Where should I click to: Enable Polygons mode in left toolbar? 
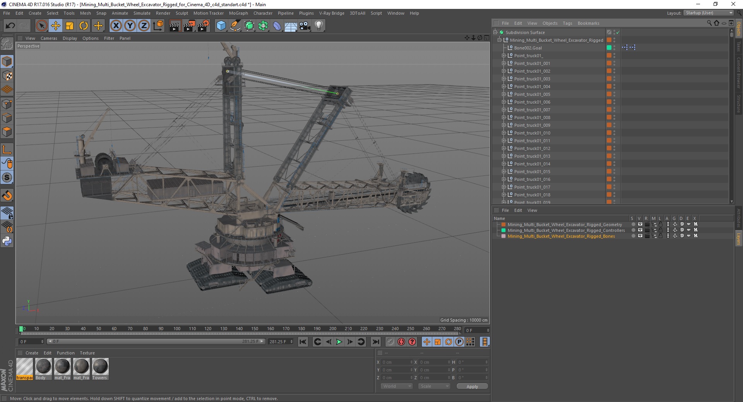(7, 132)
